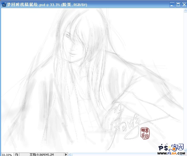Click the 33.33% zoom level field
The image size is (187, 156).
(x=7, y=155)
